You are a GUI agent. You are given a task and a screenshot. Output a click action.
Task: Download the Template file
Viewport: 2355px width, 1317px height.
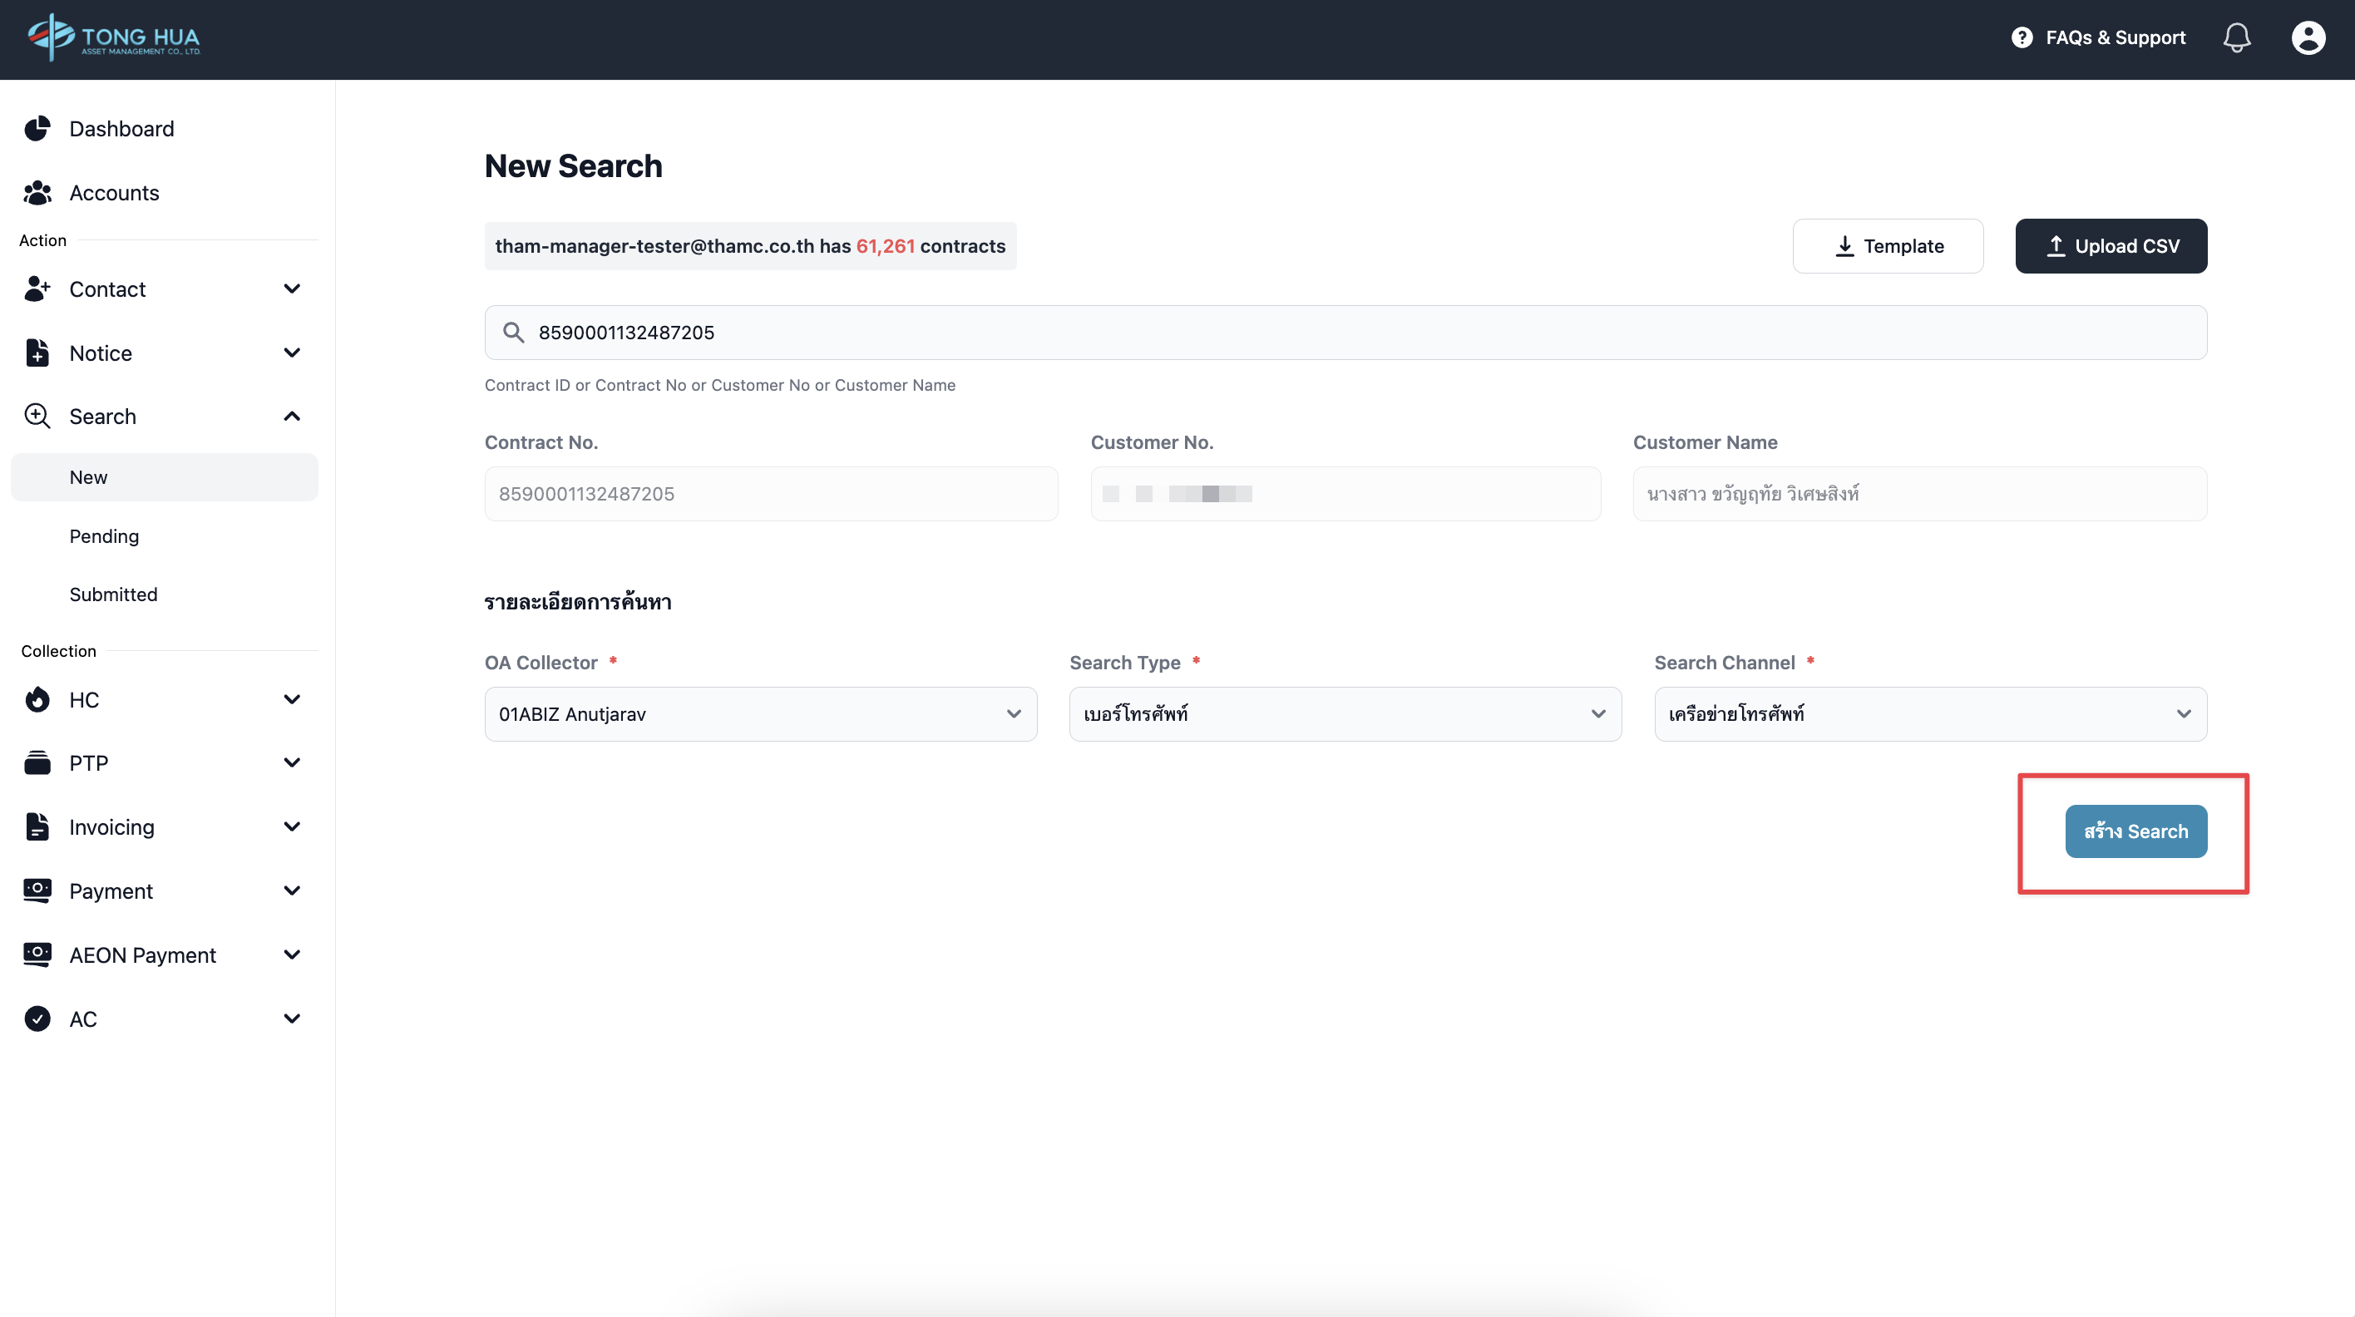coord(1888,246)
